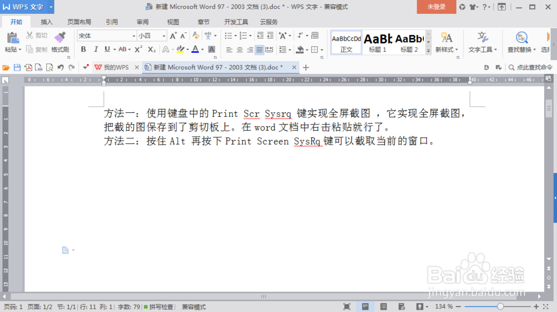This screenshot has height=312, width=557.
Task: Apply blue-underlined A font color
Action: (195, 49)
